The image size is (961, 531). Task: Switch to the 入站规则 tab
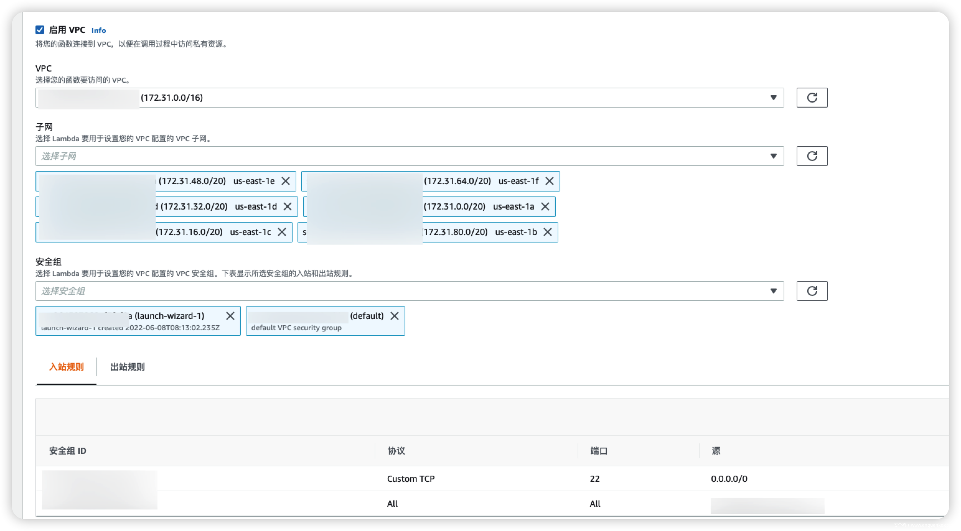(66, 367)
